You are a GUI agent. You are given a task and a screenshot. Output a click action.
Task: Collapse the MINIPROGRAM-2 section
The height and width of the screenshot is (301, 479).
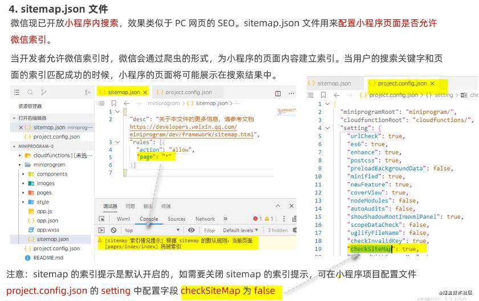point(14,147)
